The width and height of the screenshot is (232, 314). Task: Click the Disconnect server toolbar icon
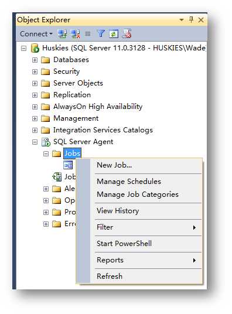pyautogui.click(x=76, y=34)
